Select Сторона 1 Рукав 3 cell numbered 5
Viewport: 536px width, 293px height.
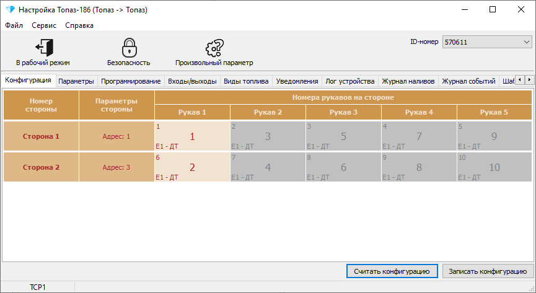[343, 136]
